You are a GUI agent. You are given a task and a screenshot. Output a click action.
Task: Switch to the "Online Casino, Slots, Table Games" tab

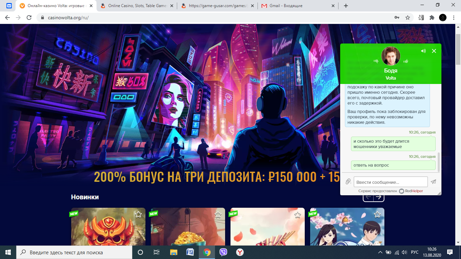point(137,6)
